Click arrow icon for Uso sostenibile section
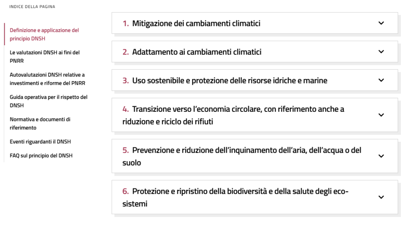 click(x=381, y=80)
